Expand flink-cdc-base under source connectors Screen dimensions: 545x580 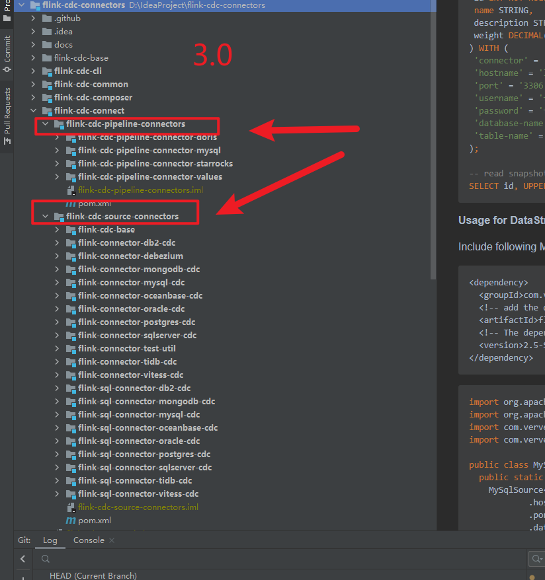57,229
